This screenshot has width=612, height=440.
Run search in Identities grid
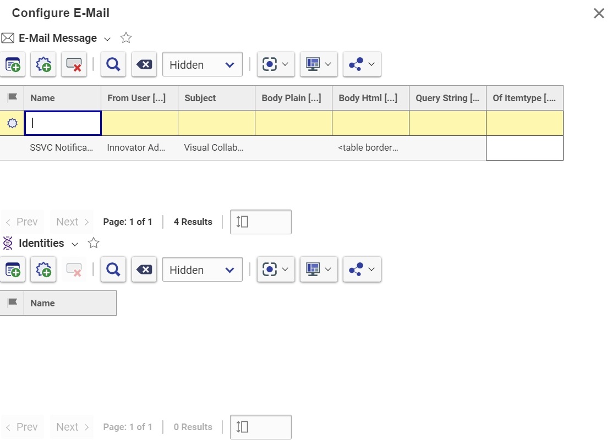(x=113, y=269)
